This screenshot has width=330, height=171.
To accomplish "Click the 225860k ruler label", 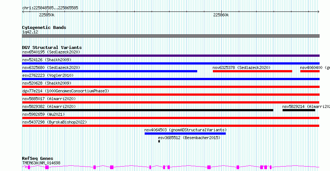I will [221, 15].
